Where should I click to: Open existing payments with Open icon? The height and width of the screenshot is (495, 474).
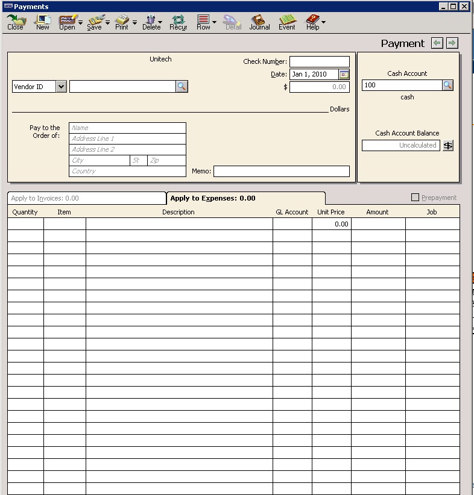(x=67, y=22)
